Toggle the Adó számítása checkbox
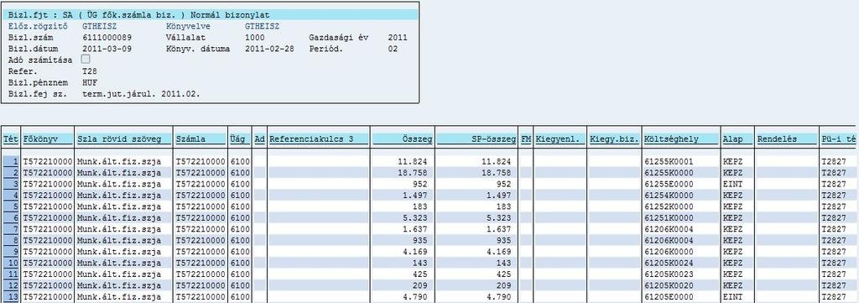The image size is (859, 303). pyautogui.click(x=86, y=60)
